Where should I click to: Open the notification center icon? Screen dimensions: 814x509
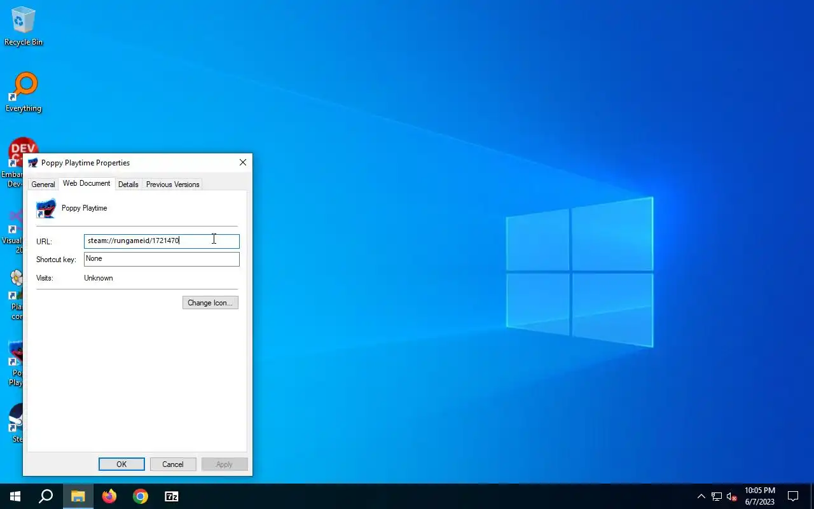[x=793, y=496]
